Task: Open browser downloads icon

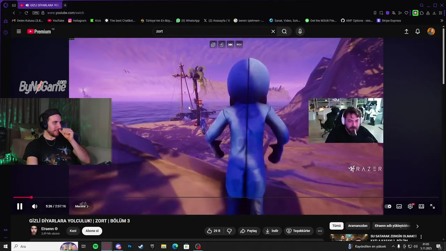Action: [x=434, y=13]
